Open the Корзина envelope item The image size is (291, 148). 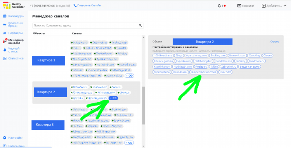click(246, 6)
